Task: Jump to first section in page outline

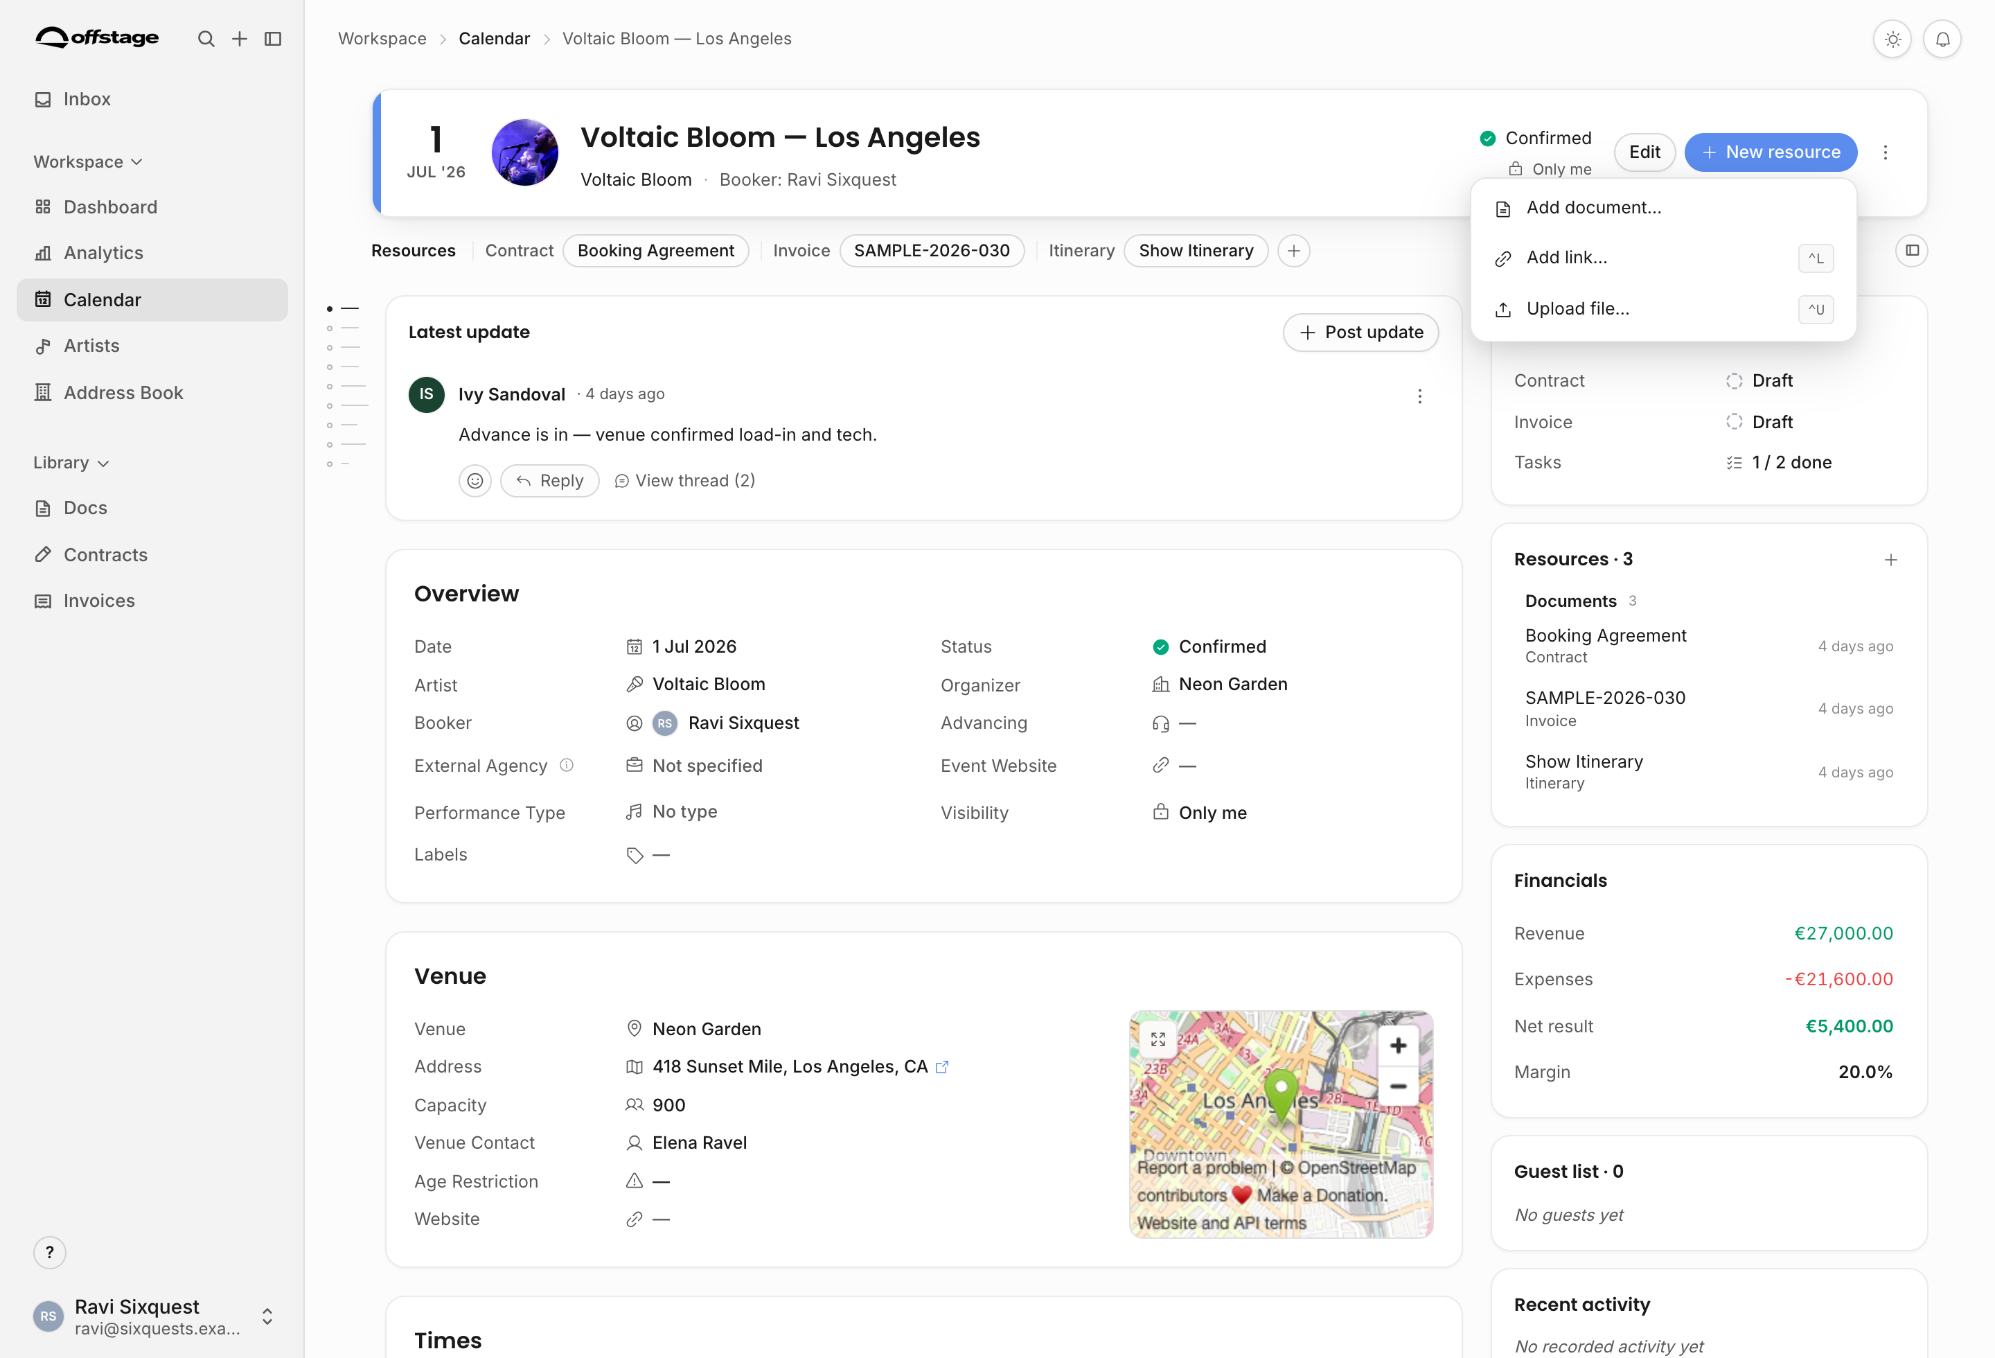Action: [342, 308]
